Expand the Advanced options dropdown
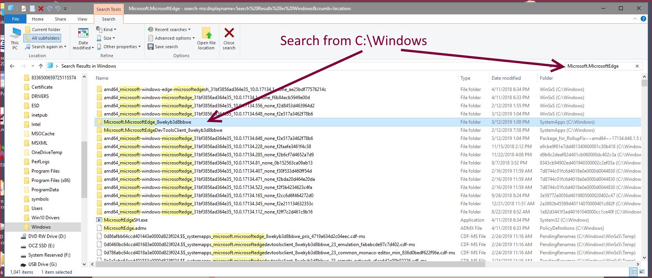652x278 pixels. [x=171, y=38]
